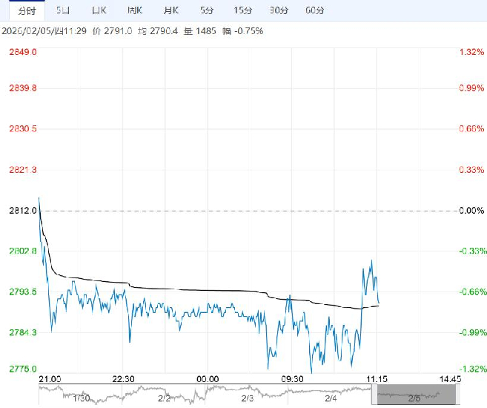Click the price peak near 11:15
This screenshot has height=408, width=487.
point(371,260)
